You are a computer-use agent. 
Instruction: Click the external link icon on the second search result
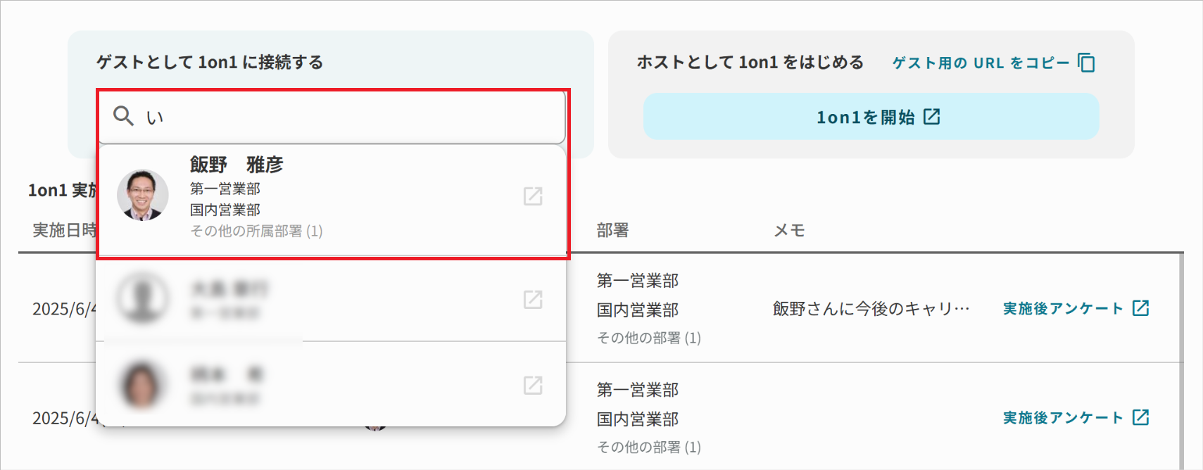pos(533,299)
